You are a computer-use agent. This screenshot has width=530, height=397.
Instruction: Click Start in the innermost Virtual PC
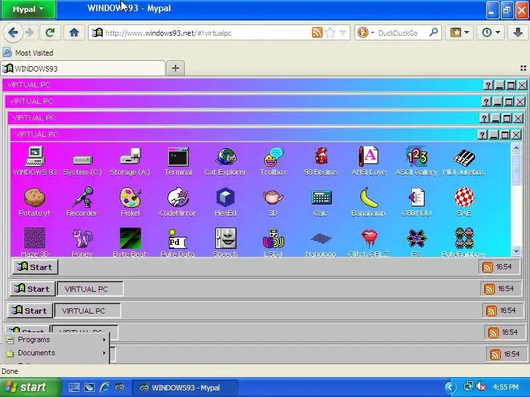click(35, 267)
